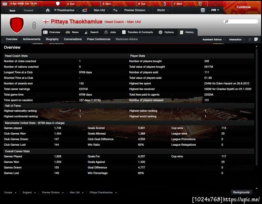
Task: Click the 'Number of awards won' value 142
Action: (81, 84)
